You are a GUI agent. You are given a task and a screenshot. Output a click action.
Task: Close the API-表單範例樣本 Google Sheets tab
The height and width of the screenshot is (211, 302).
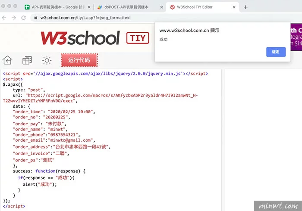(x=89, y=7)
